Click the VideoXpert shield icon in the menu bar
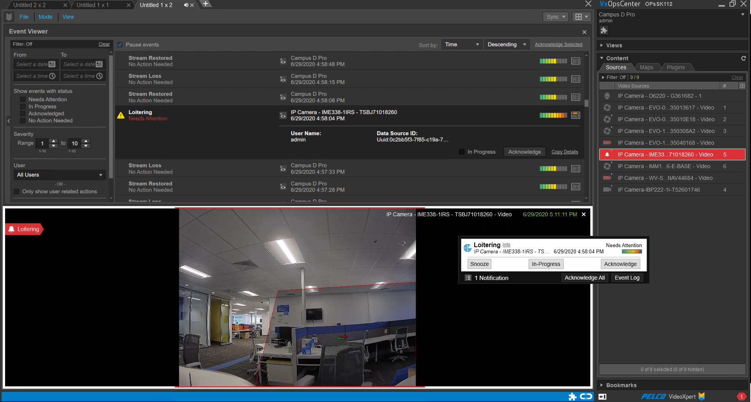 [x=8, y=16]
